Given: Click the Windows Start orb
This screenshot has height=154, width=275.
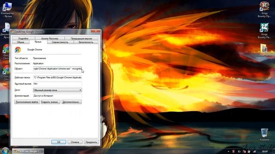Looking at the screenshot, I should (x=5, y=151).
